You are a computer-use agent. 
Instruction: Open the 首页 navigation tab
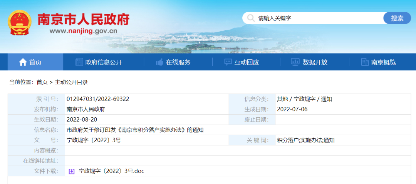[35, 62]
